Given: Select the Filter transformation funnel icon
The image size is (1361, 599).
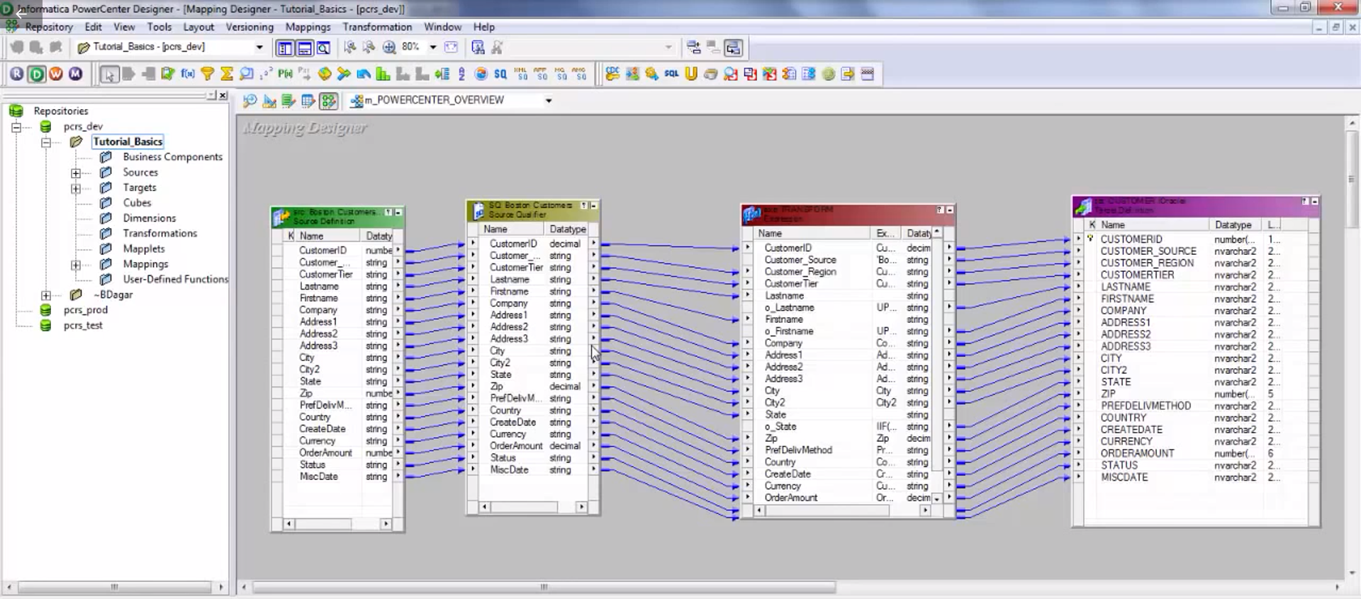Looking at the screenshot, I should coord(208,74).
